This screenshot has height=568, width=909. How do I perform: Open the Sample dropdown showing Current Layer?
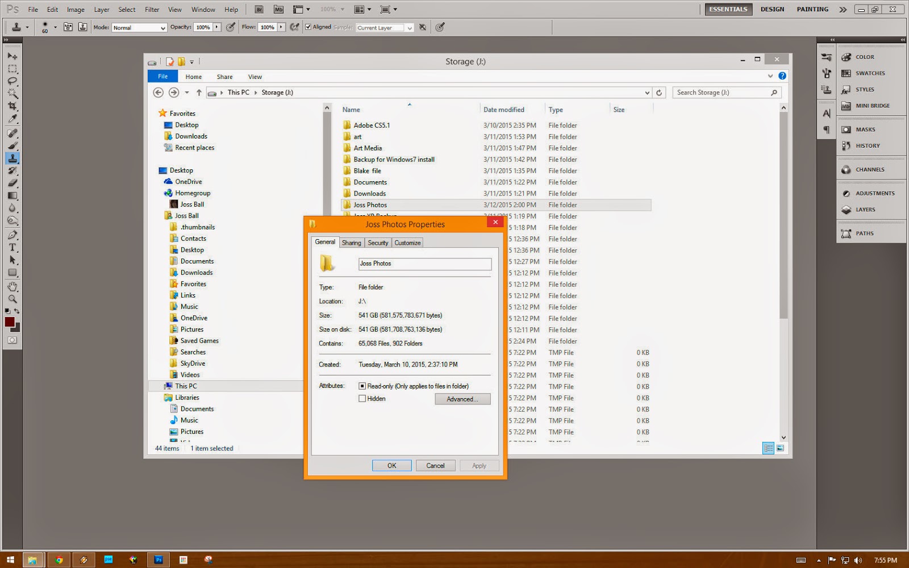point(385,28)
